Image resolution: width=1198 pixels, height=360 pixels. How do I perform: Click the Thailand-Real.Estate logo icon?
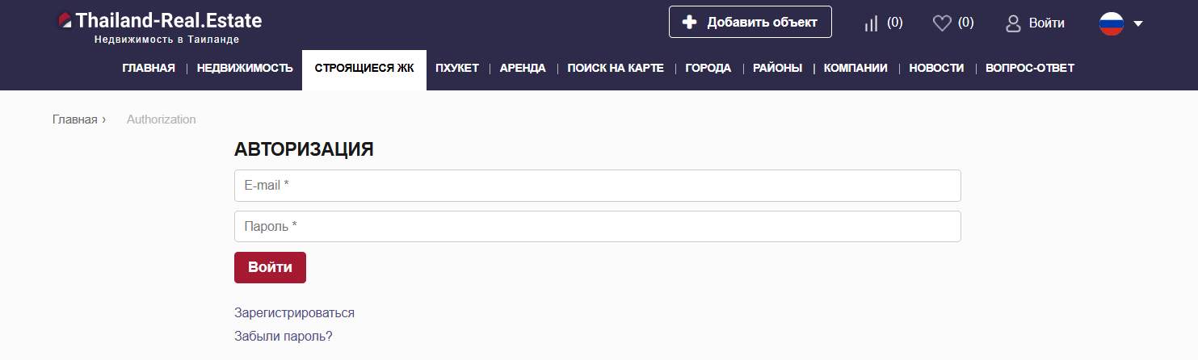tap(65, 21)
